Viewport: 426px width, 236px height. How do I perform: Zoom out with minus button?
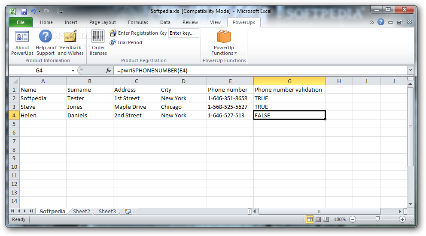pos(353,219)
